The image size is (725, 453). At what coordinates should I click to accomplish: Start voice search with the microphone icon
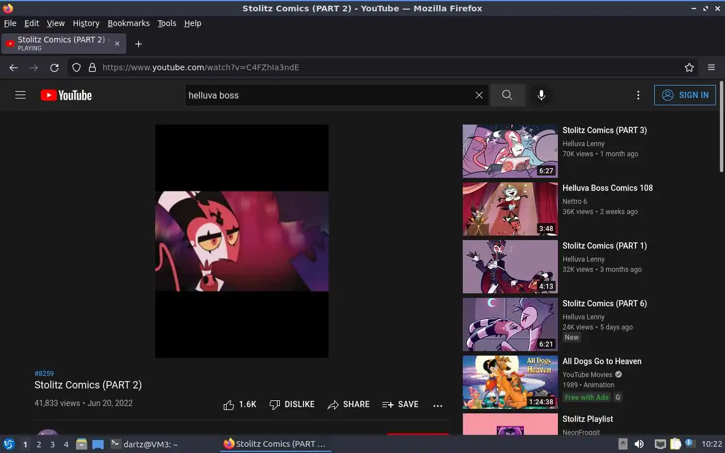pyautogui.click(x=541, y=95)
